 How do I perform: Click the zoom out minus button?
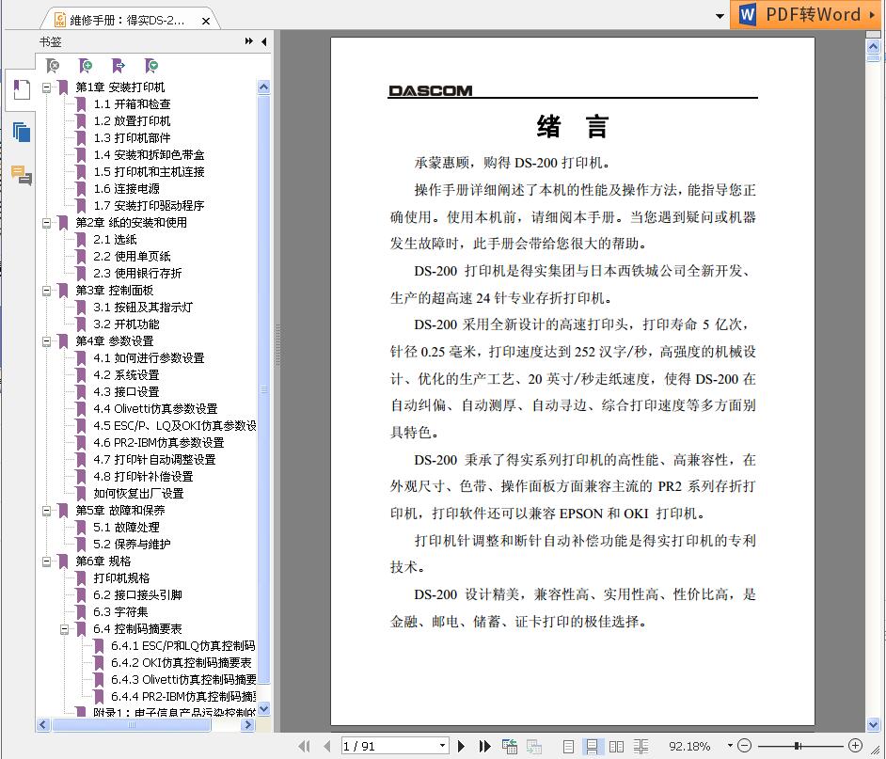[x=744, y=746]
